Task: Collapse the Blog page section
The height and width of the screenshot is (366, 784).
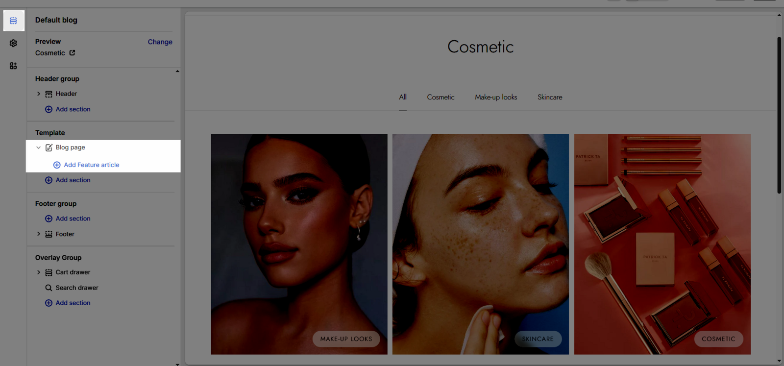Action: (39, 147)
